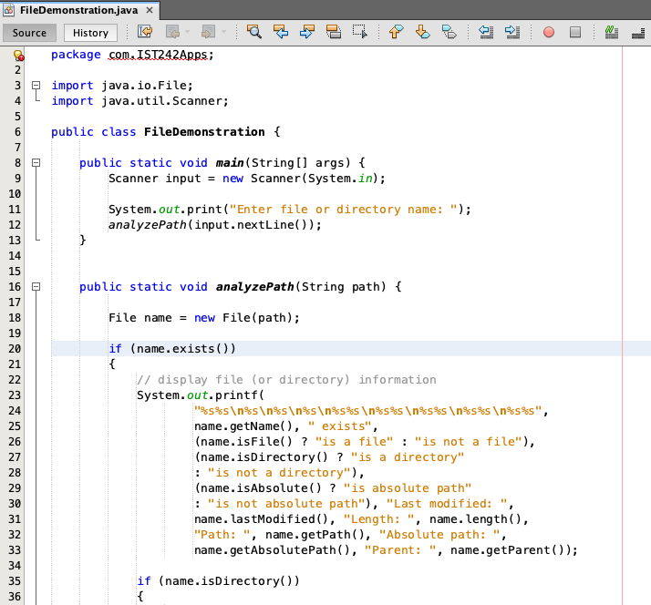The width and height of the screenshot is (651, 605).
Task: Stop macro recording with the square icon
Action: tap(575, 32)
